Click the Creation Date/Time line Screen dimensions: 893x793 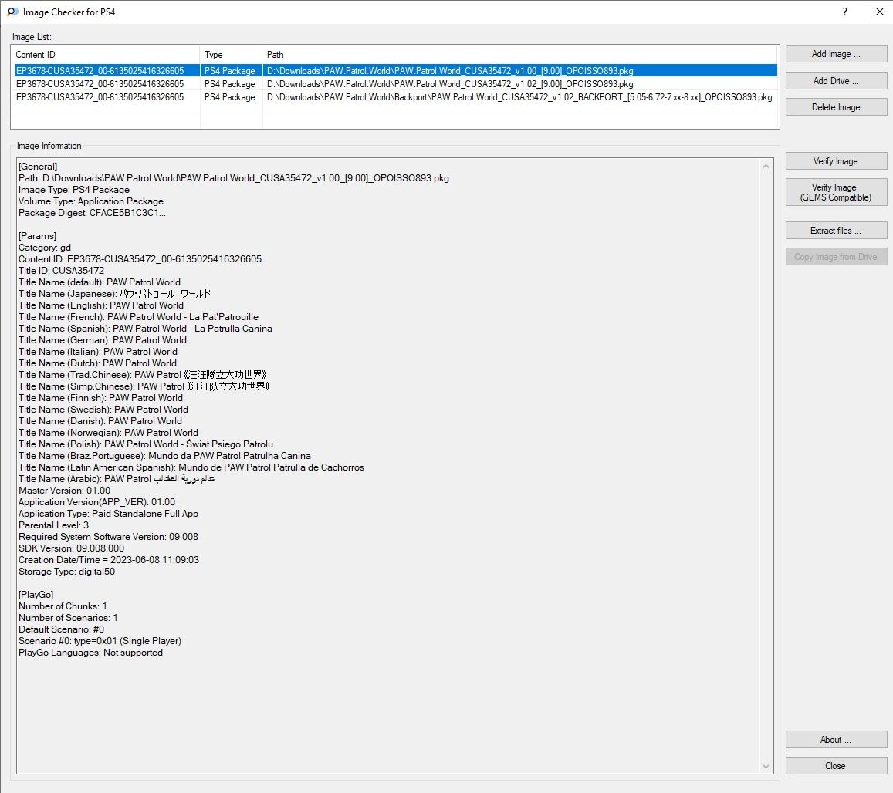[109, 560]
